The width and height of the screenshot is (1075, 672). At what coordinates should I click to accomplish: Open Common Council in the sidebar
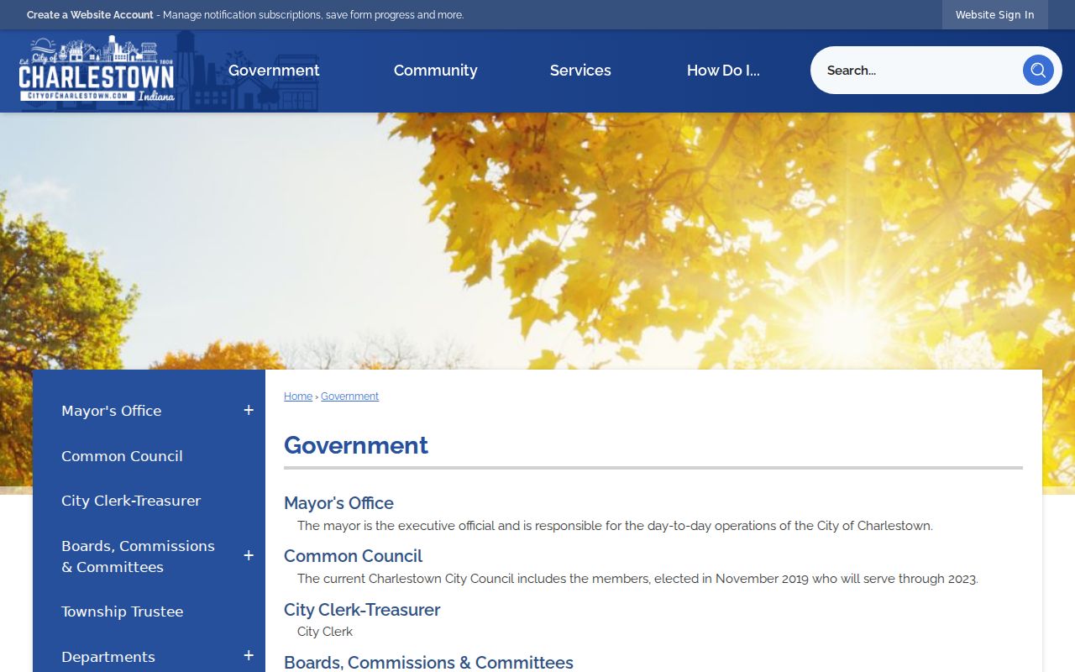(x=122, y=456)
